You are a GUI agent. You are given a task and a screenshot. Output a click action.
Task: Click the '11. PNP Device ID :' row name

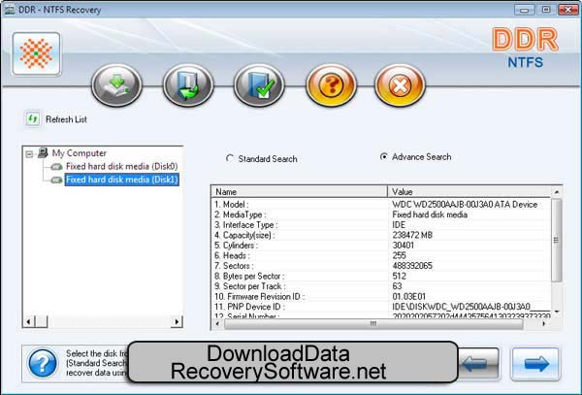tap(250, 307)
